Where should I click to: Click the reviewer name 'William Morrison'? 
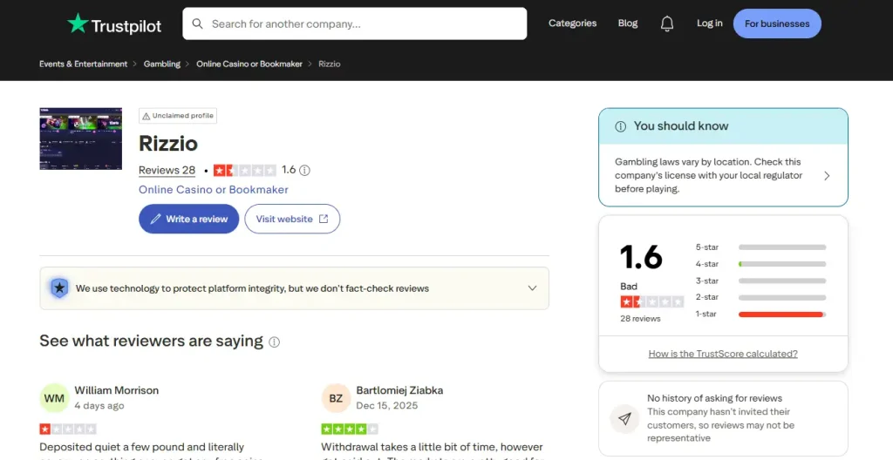point(117,390)
